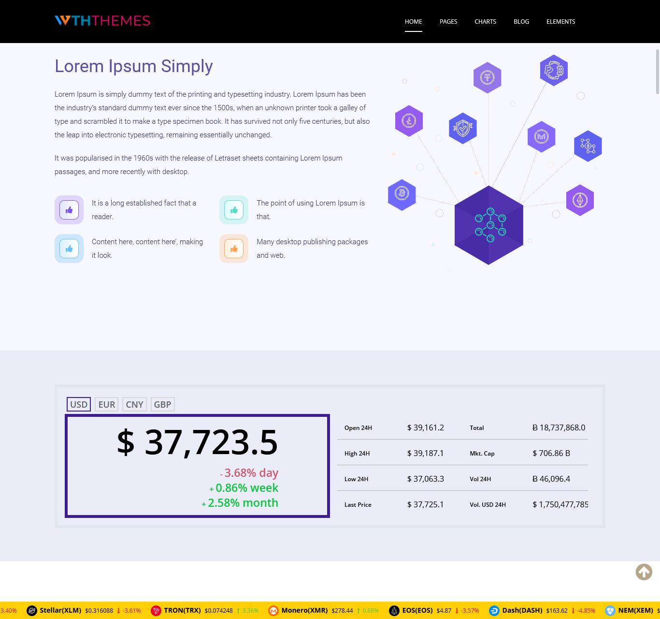Switch to the CNY currency
The height and width of the screenshot is (619, 660).
[x=134, y=404]
